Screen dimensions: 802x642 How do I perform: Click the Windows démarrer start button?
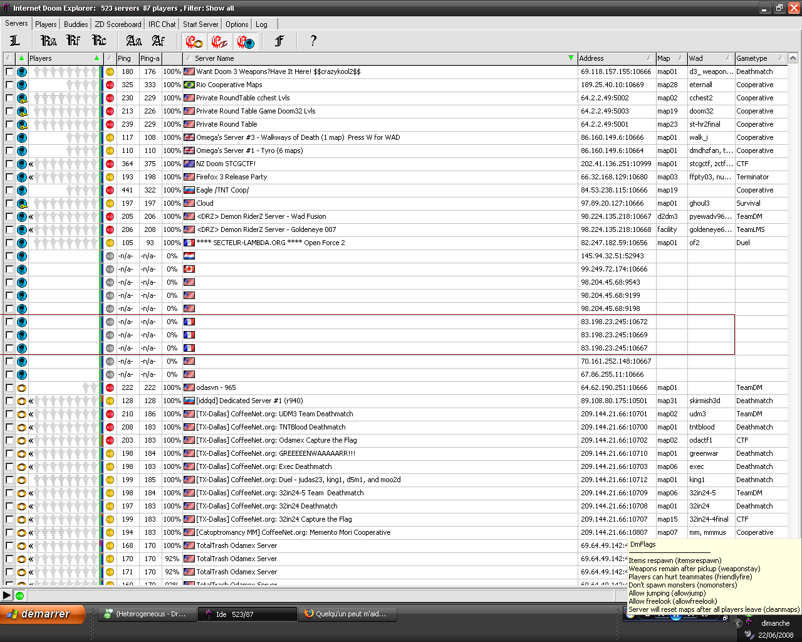(43, 614)
